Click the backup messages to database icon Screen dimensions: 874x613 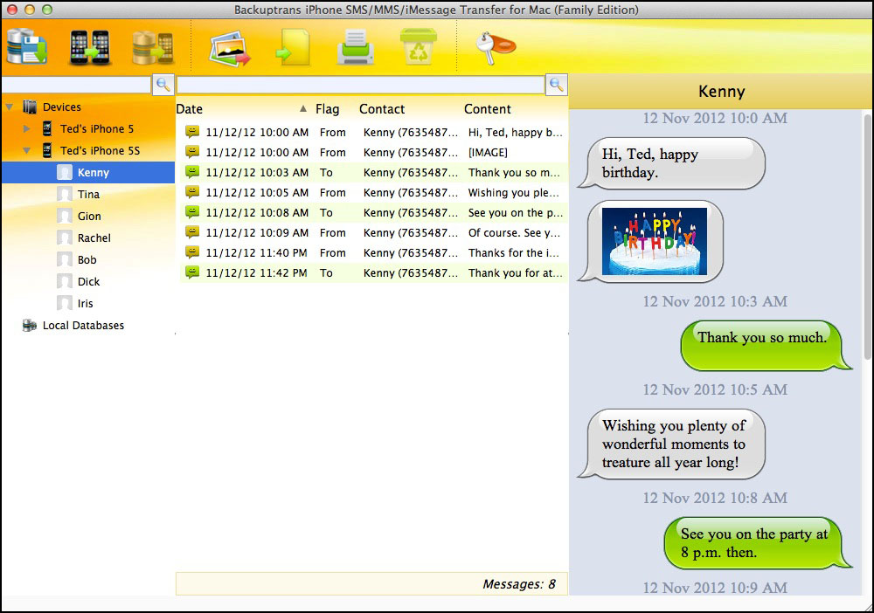[27, 46]
